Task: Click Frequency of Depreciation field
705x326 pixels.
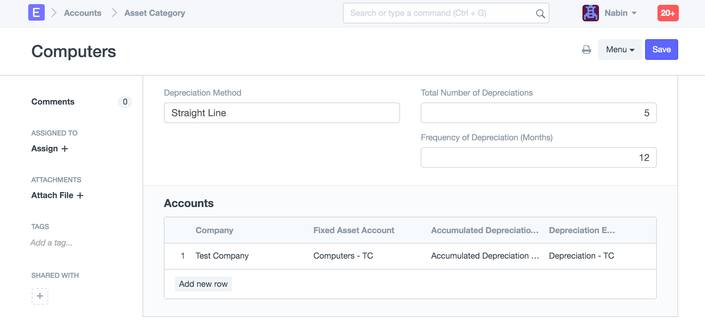Action: (538, 157)
